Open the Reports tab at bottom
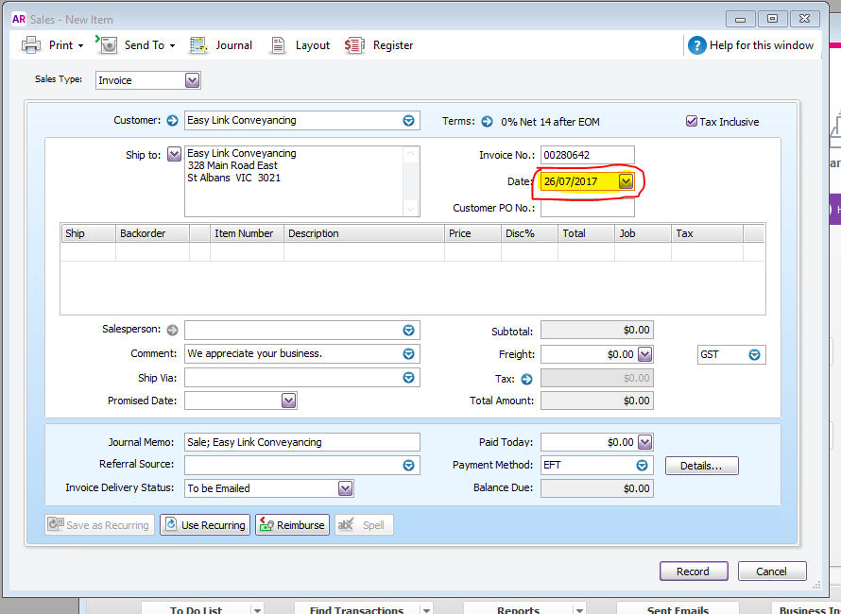This screenshot has width=841, height=614. point(518,609)
